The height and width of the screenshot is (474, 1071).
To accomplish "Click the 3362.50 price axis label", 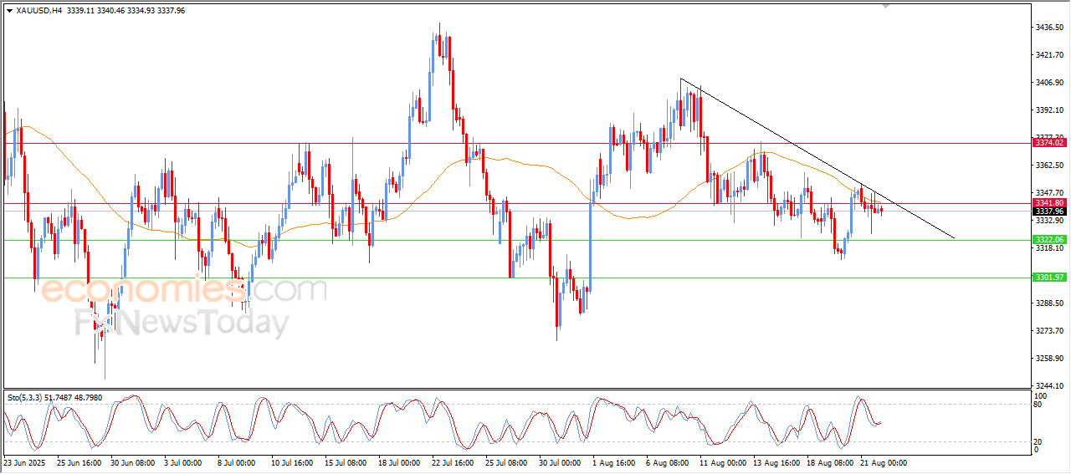I will 1049,166.
